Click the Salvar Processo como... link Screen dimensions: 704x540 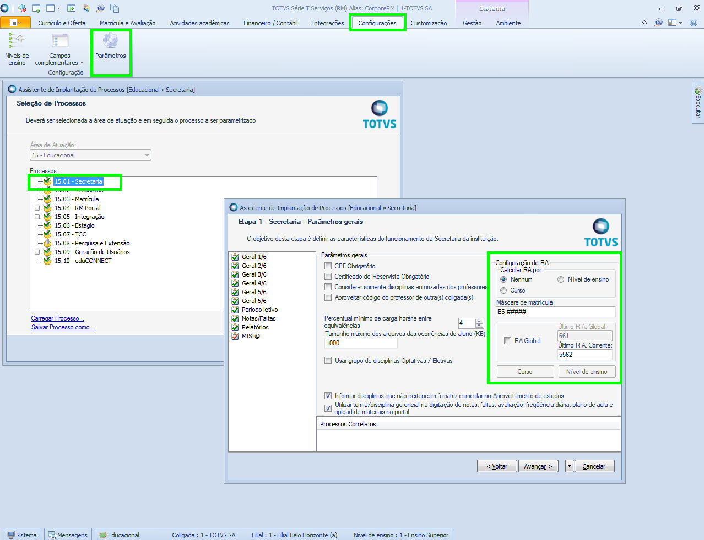point(63,327)
